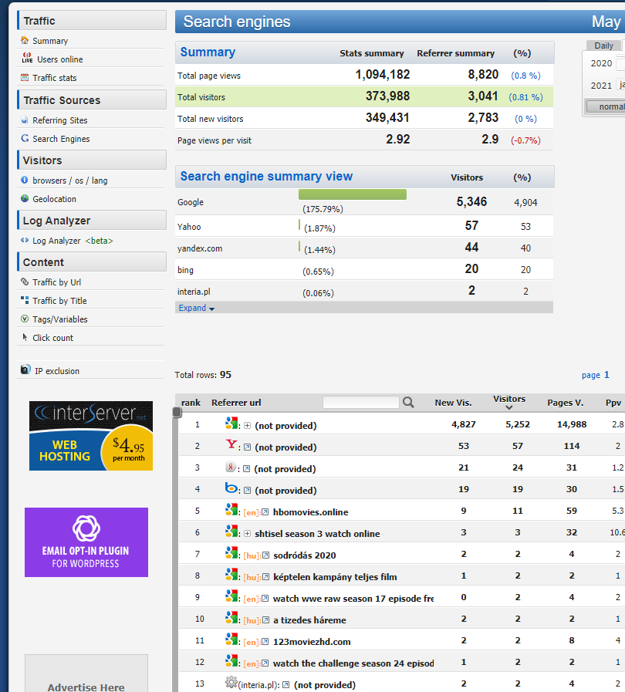Click the Bing icon on rank 4 row
The image size is (625, 692).
click(x=229, y=488)
